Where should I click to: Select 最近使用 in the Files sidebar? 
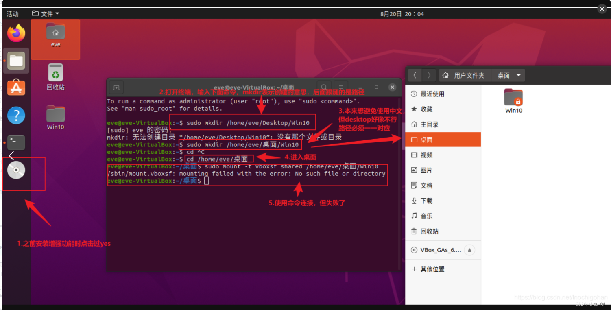point(443,94)
